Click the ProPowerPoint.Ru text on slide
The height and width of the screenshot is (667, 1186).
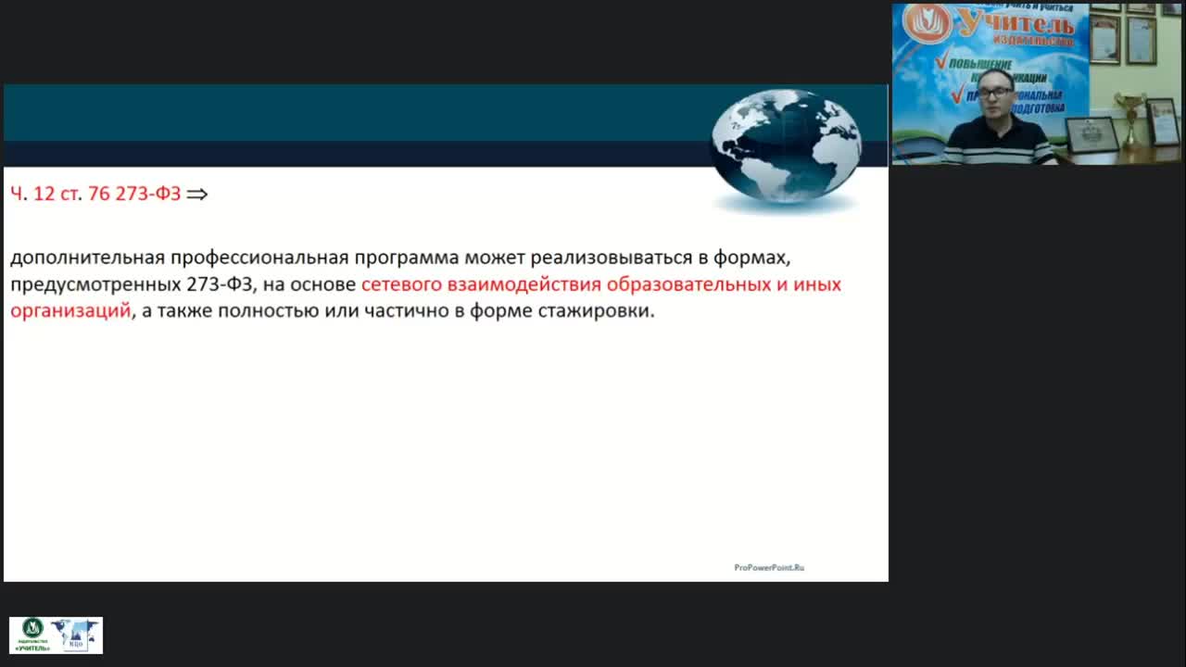click(x=769, y=567)
